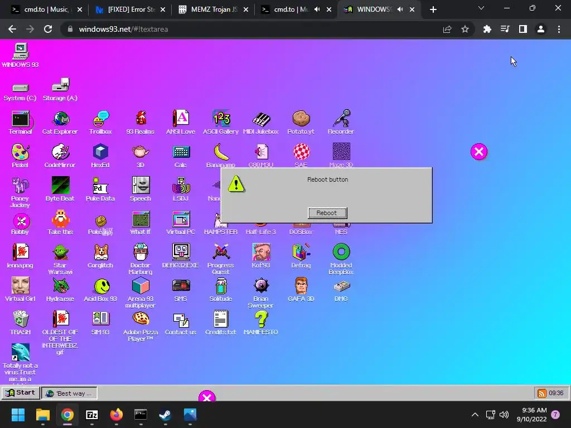Mute the WINDOWS93 tab audio icon
571x428 pixels.
pos(400,9)
